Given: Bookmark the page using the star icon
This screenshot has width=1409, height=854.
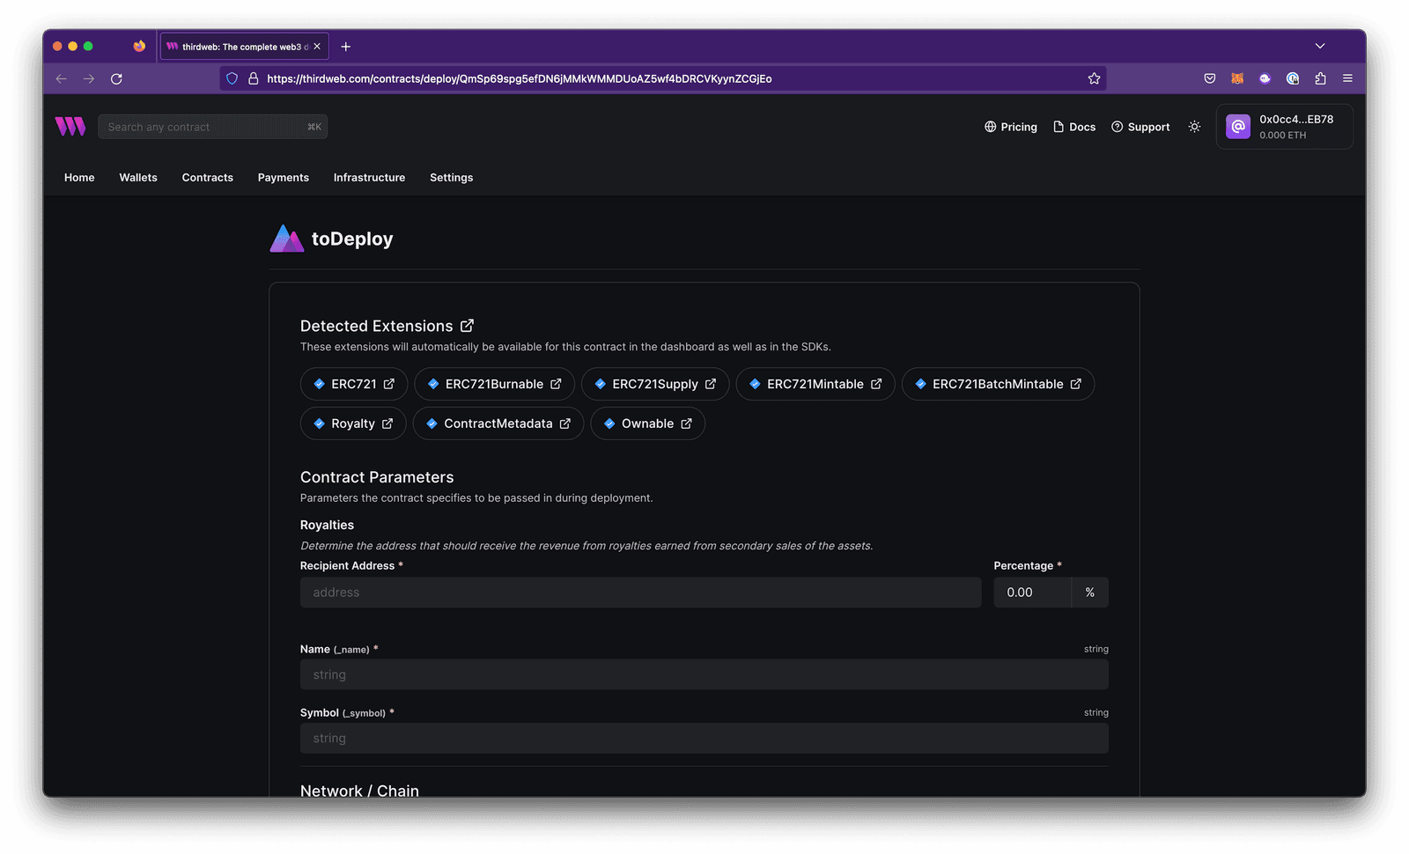Looking at the screenshot, I should 1094,78.
